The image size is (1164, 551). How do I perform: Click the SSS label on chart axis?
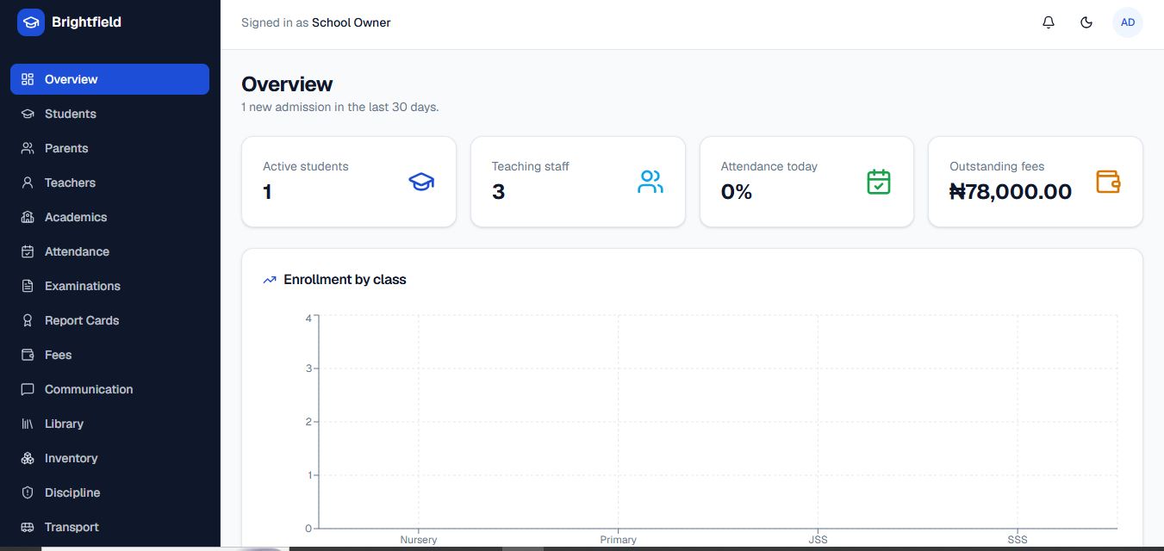point(1018,540)
